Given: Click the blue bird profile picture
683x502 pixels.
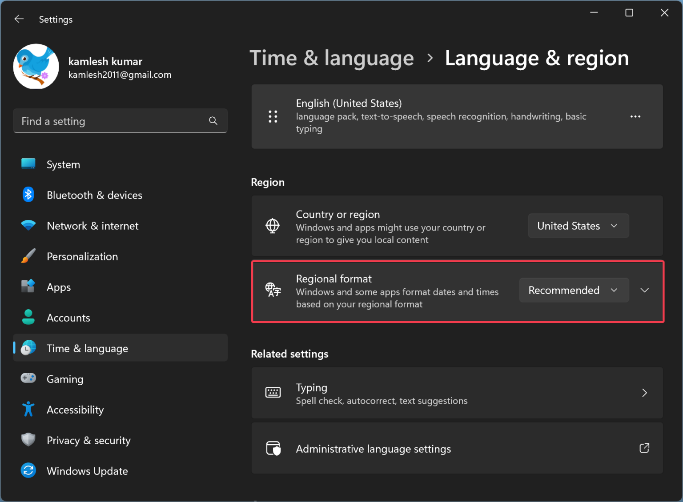Looking at the screenshot, I should click(x=36, y=66).
